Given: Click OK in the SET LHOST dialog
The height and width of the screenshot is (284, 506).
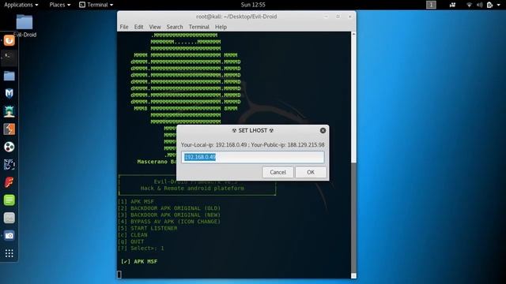Looking at the screenshot, I should pyautogui.click(x=311, y=172).
